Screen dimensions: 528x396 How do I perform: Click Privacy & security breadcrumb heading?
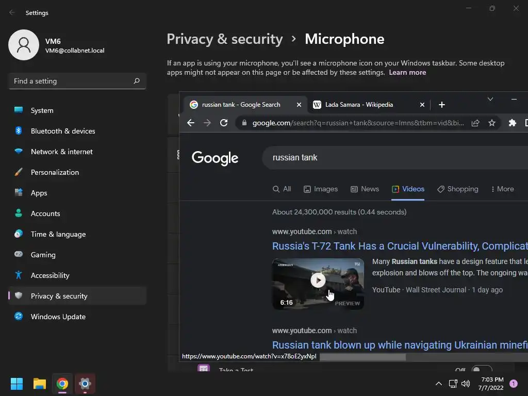point(225,39)
